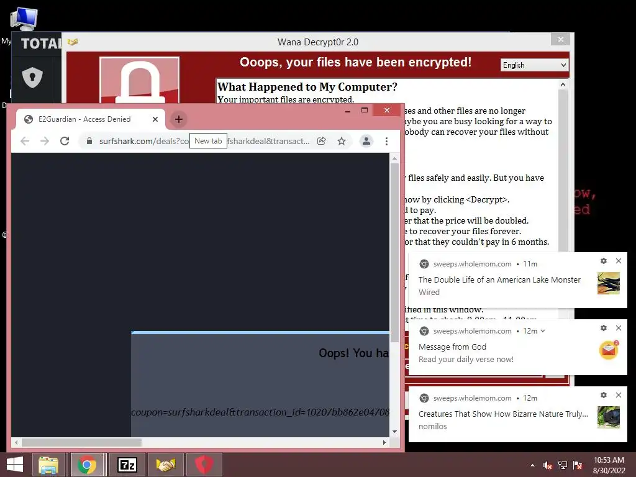Switch to the Wana Decrypt0r handshake taskbar icon
The height and width of the screenshot is (477, 636).
tap(165, 465)
